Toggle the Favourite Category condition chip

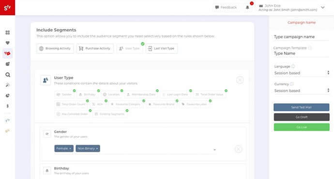[x=126, y=104]
